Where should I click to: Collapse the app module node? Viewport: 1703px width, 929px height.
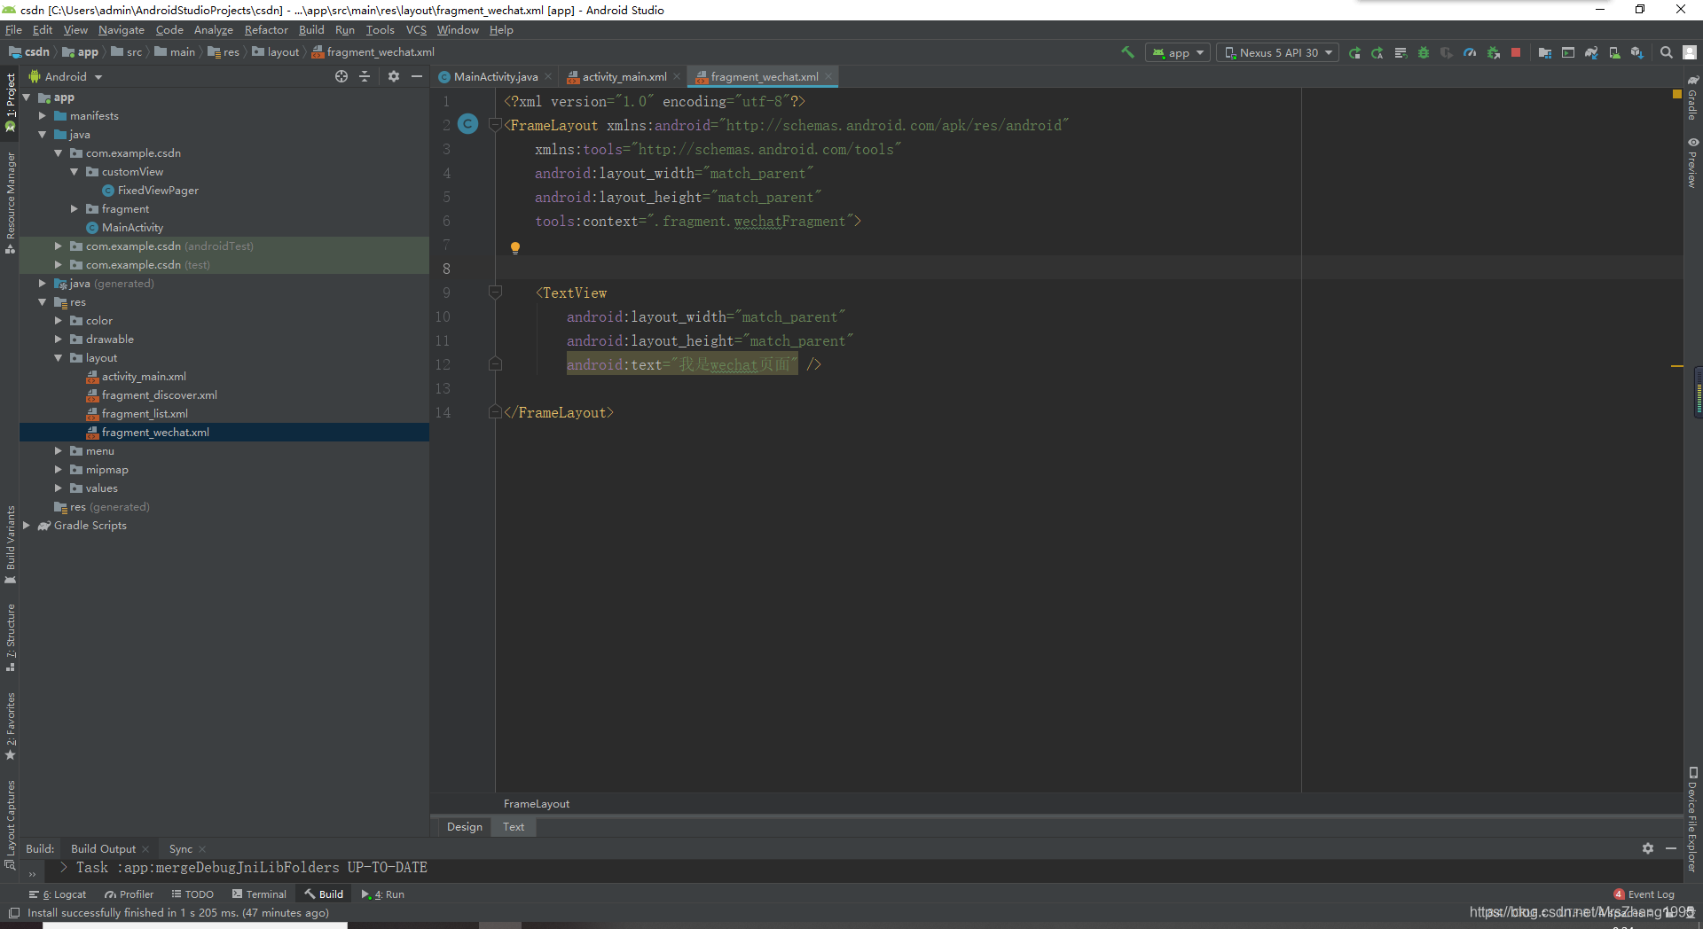27,98
